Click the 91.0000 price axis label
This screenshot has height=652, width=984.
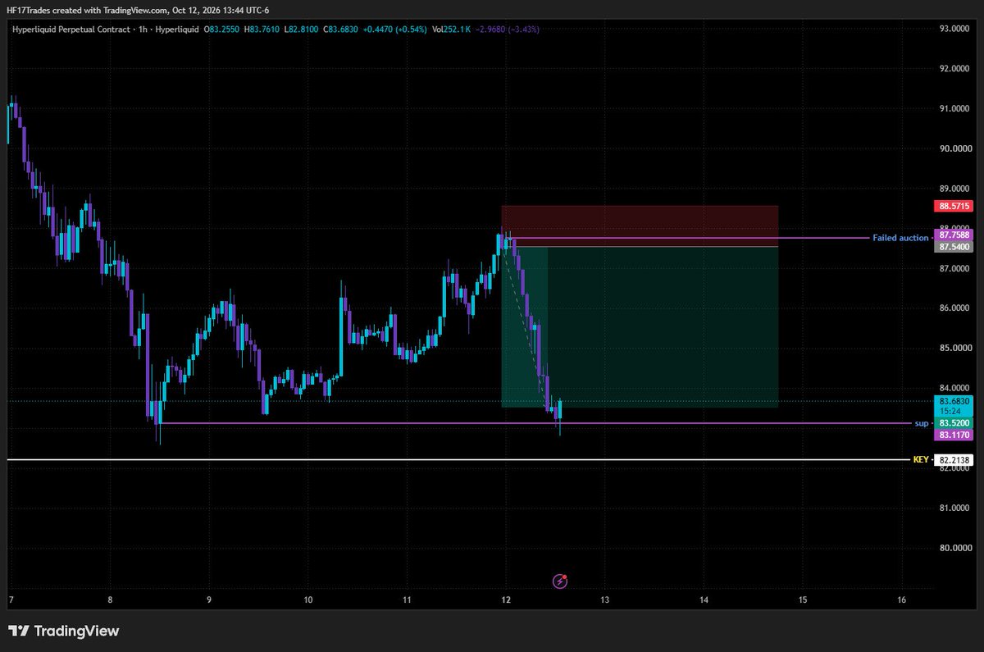(x=956, y=108)
